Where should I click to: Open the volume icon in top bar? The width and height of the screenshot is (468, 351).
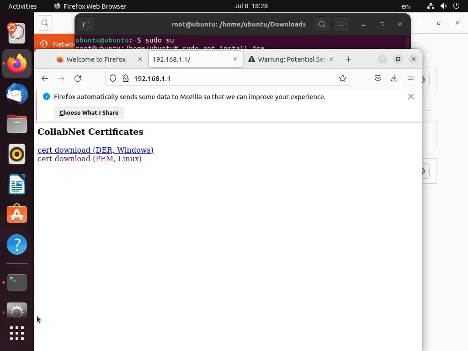(x=443, y=6)
